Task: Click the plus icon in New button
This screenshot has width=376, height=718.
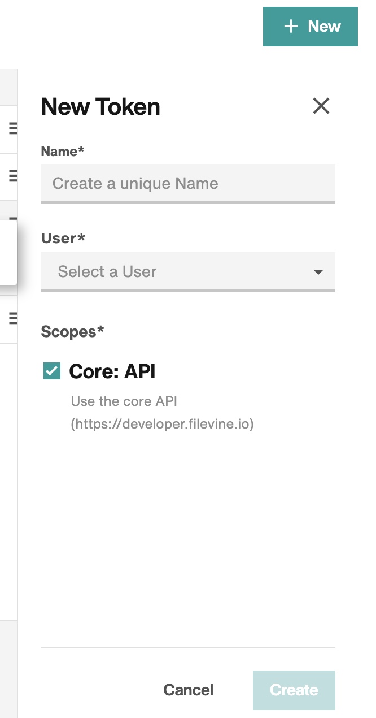Action: click(291, 27)
